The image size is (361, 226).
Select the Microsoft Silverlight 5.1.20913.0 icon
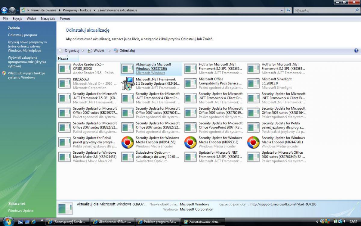(253, 83)
